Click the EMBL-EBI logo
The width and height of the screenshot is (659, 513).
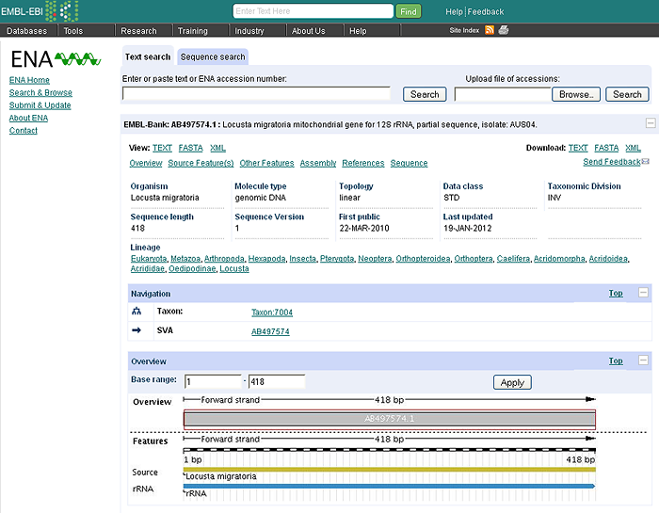(40, 11)
